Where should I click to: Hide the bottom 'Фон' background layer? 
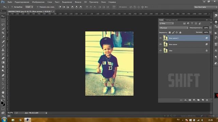[160, 50]
